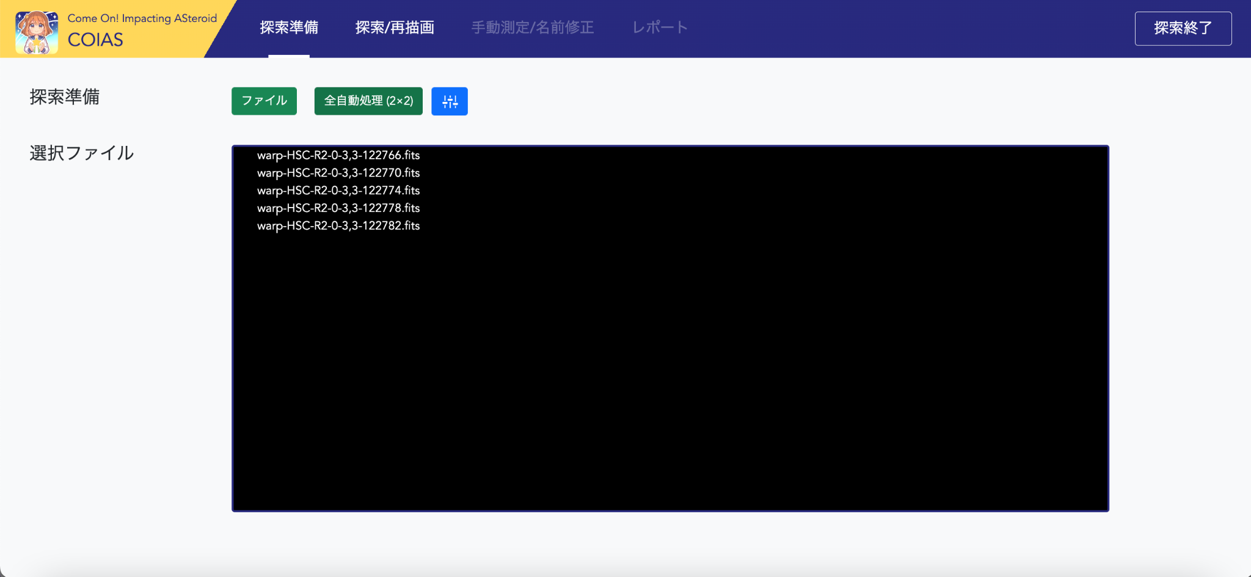Open the 探索/再描画 tab

click(x=395, y=27)
